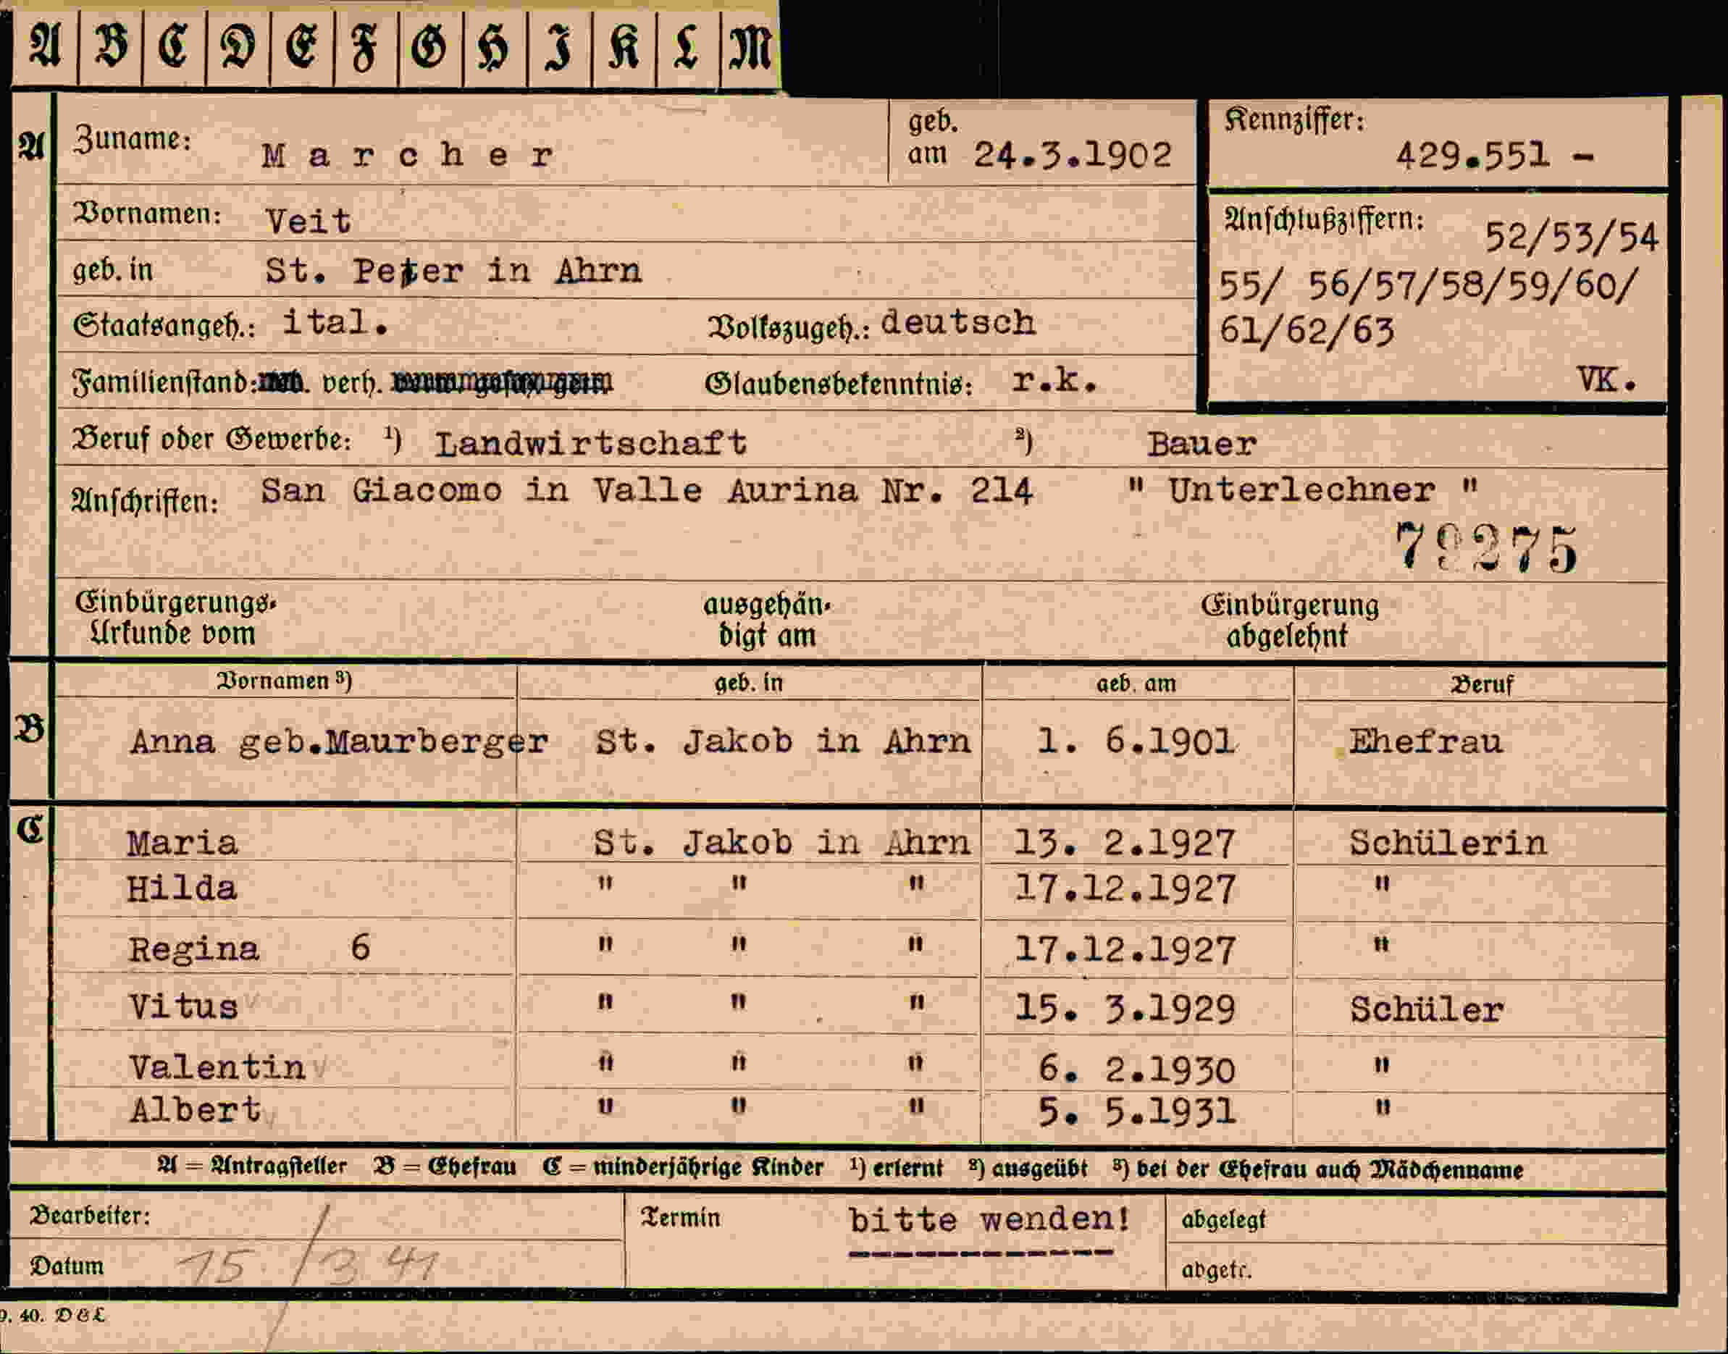Screen dimensions: 1728x1354
Task: Click the address 'San Giacomo in Valle Aurina Nr. 214'
Action: [x=646, y=491]
